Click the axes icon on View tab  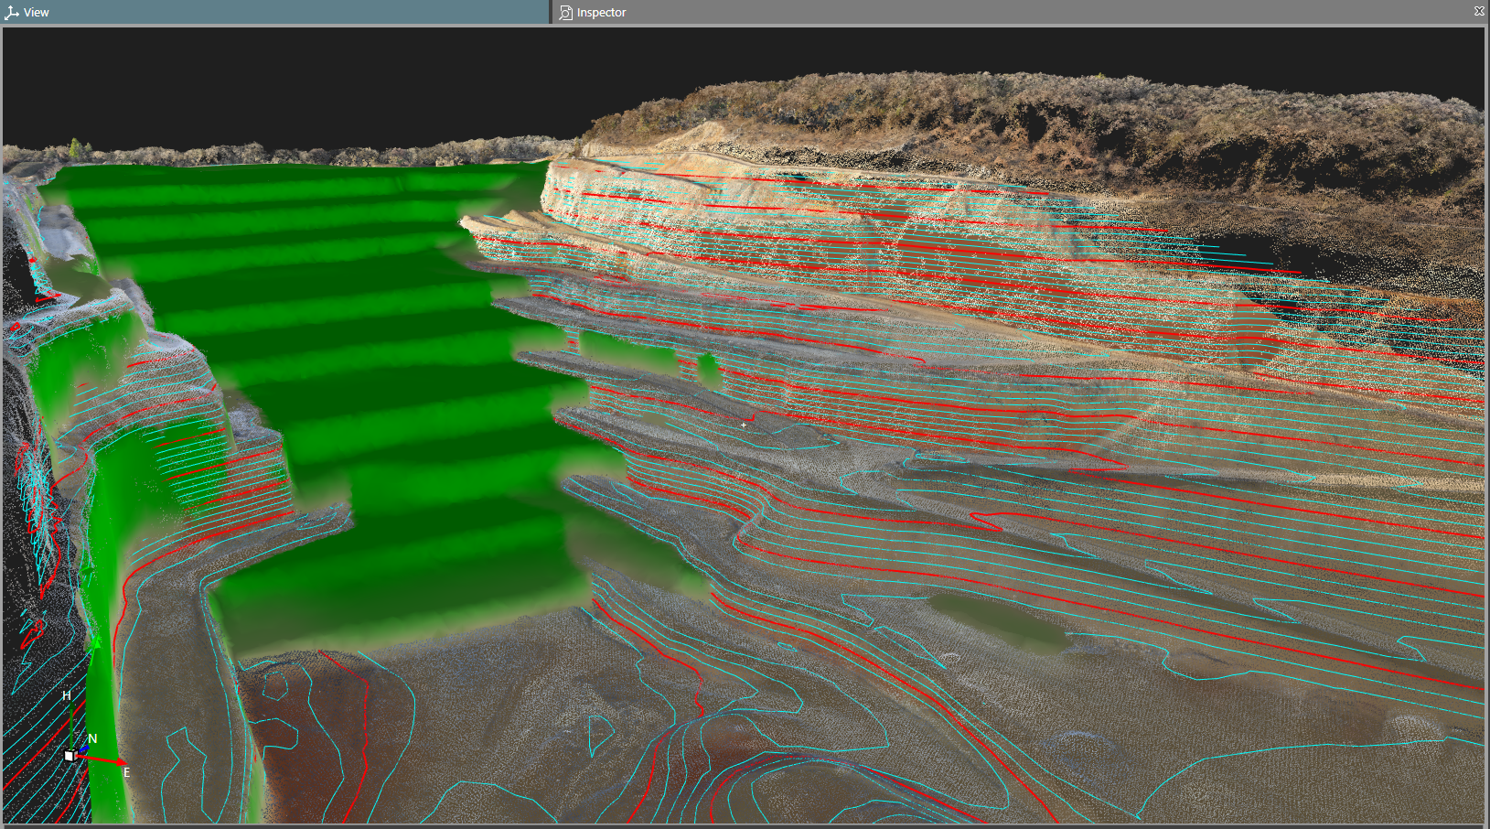coord(12,13)
